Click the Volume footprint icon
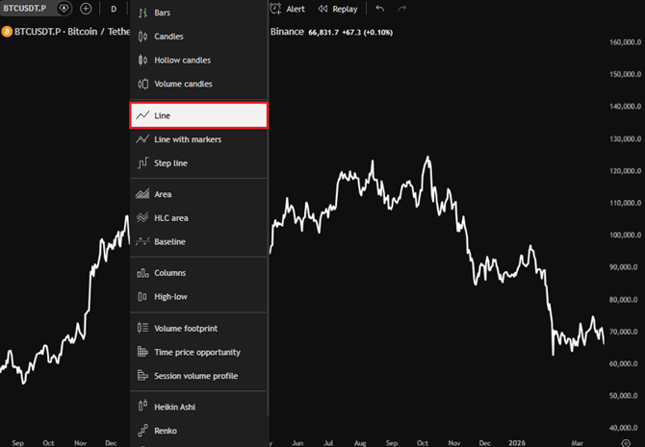645x447 pixels. (x=142, y=329)
